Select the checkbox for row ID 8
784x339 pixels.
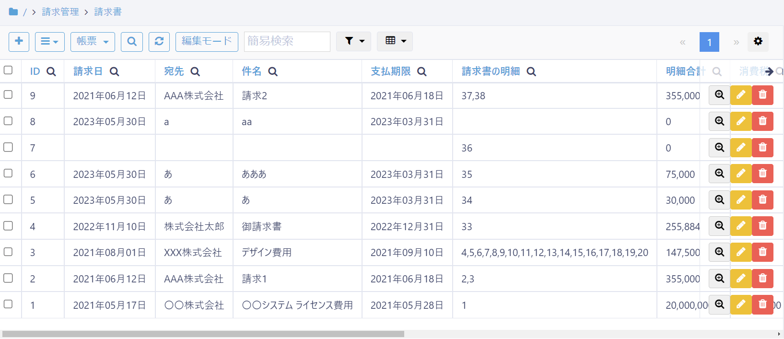[x=8, y=121]
